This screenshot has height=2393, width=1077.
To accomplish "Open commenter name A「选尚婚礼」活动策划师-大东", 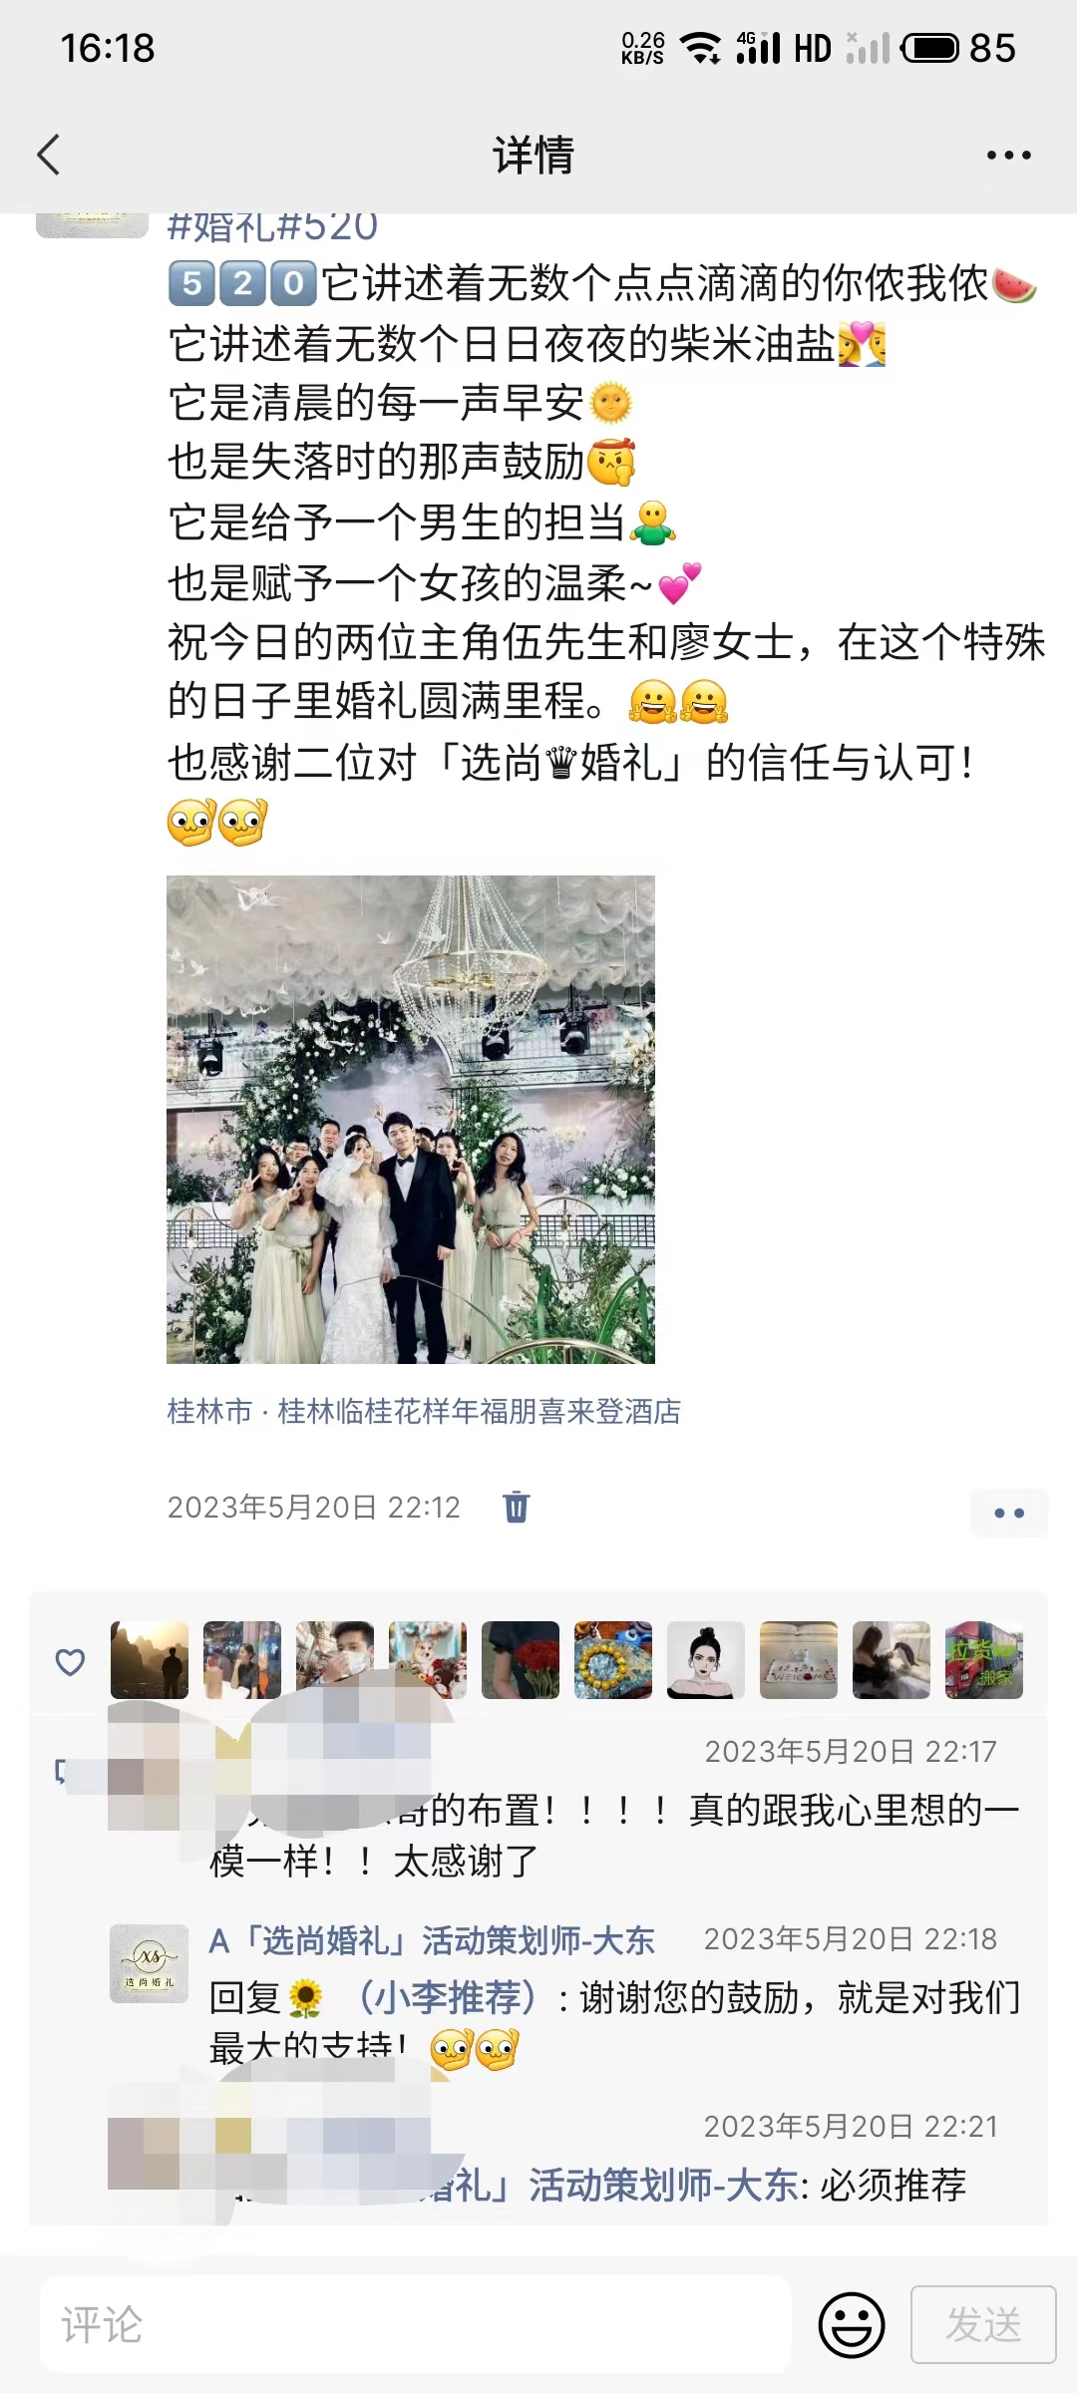I will click(432, 1940).
